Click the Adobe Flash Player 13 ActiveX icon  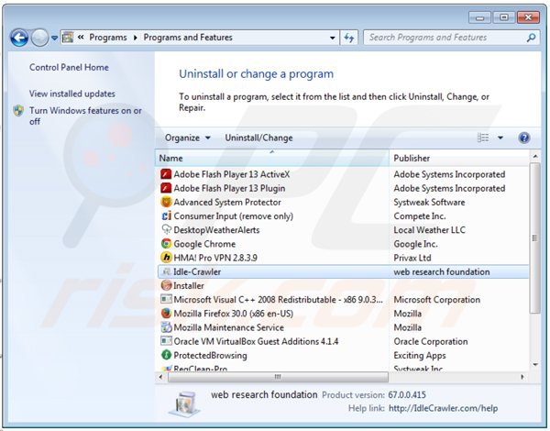166,174
